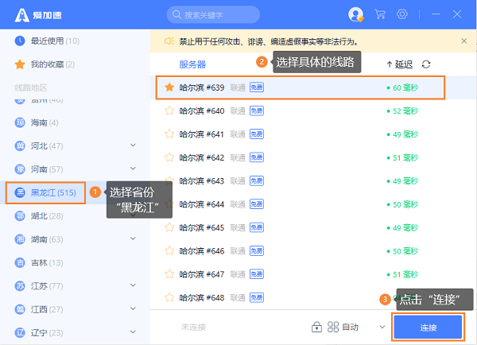Select server Harbin #648
477x345 pixels.
click(x=313, y=297)
